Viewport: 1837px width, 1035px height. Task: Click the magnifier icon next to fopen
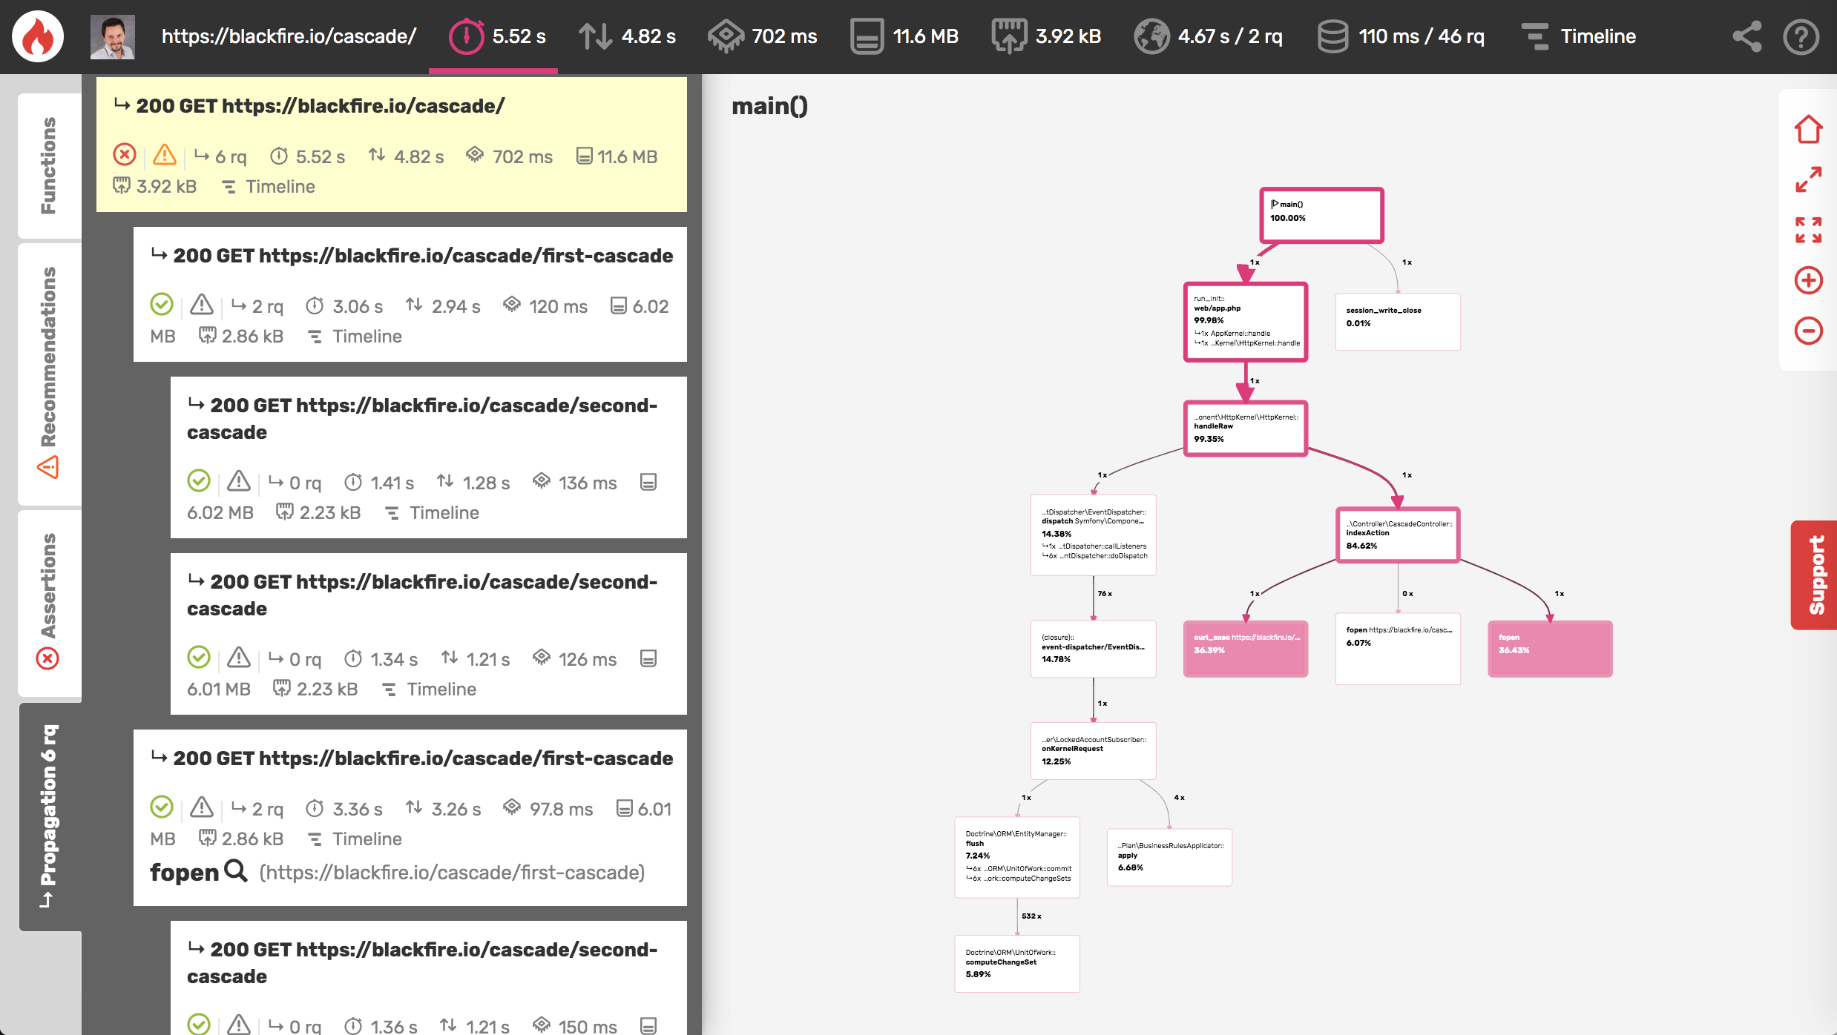click(x=236, y=871)
